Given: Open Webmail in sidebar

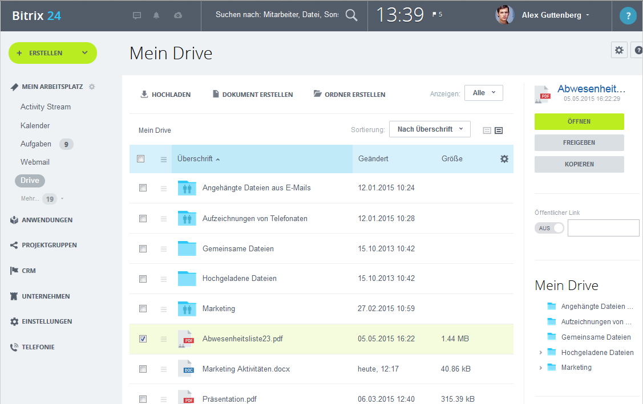Looking at the screenshot, I should 35,162.
